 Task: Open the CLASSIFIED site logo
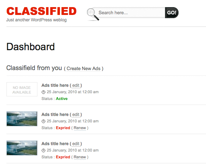pyautogui.click(x=41, y=11)
